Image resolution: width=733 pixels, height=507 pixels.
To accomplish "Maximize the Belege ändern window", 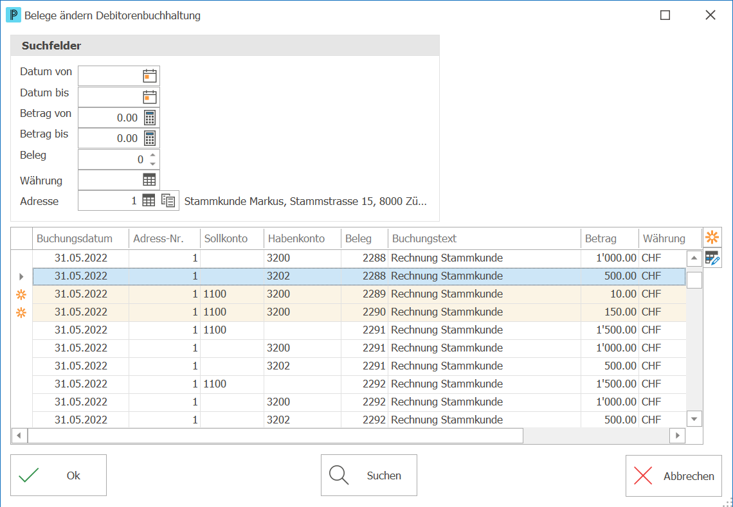I will (665, 15).
